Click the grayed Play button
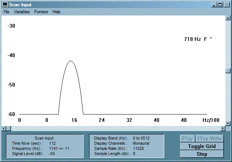Screen dimensions: 232x162 click(187, 139)
